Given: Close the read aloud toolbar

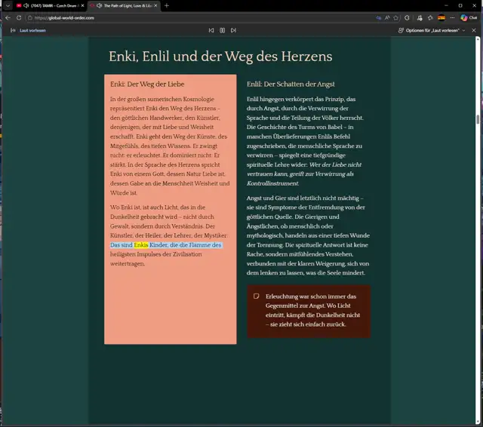Looking at the screenshot, I should point(474,30).
